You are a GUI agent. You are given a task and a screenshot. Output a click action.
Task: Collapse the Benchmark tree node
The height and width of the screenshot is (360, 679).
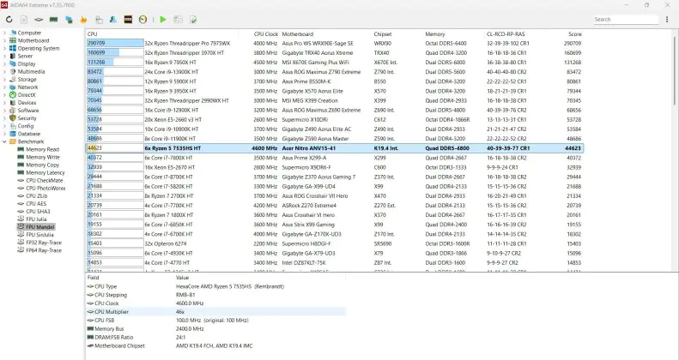[x=5, y=141]
